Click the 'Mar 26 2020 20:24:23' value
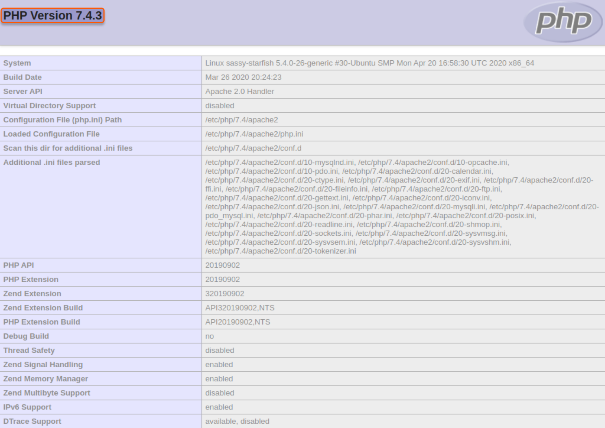 (243, 77)
